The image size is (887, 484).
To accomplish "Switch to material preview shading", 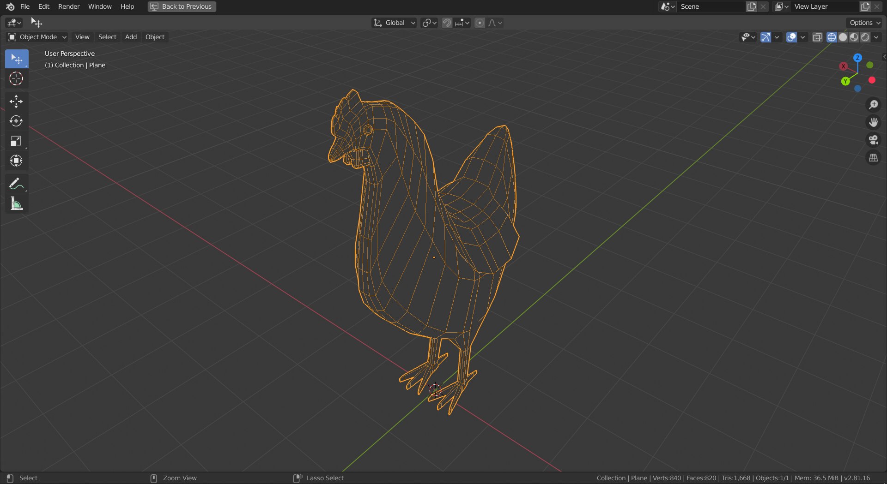I will coord(854,37).
